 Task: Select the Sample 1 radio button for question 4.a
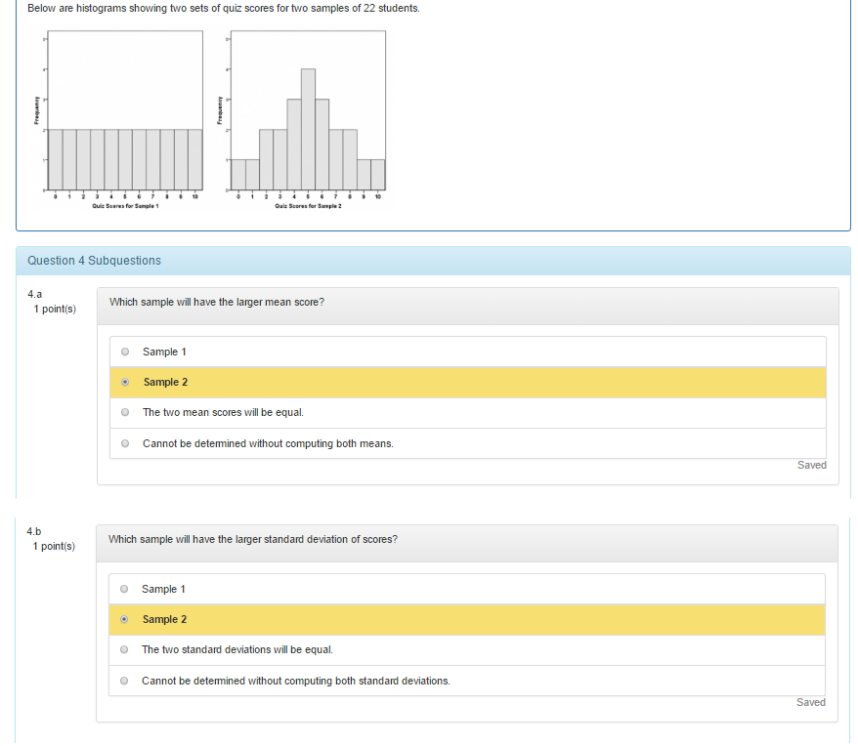point(125,352)
